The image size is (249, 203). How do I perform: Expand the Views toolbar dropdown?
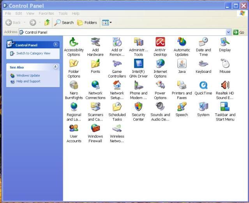pyautogui.click(x=111, y=23)
